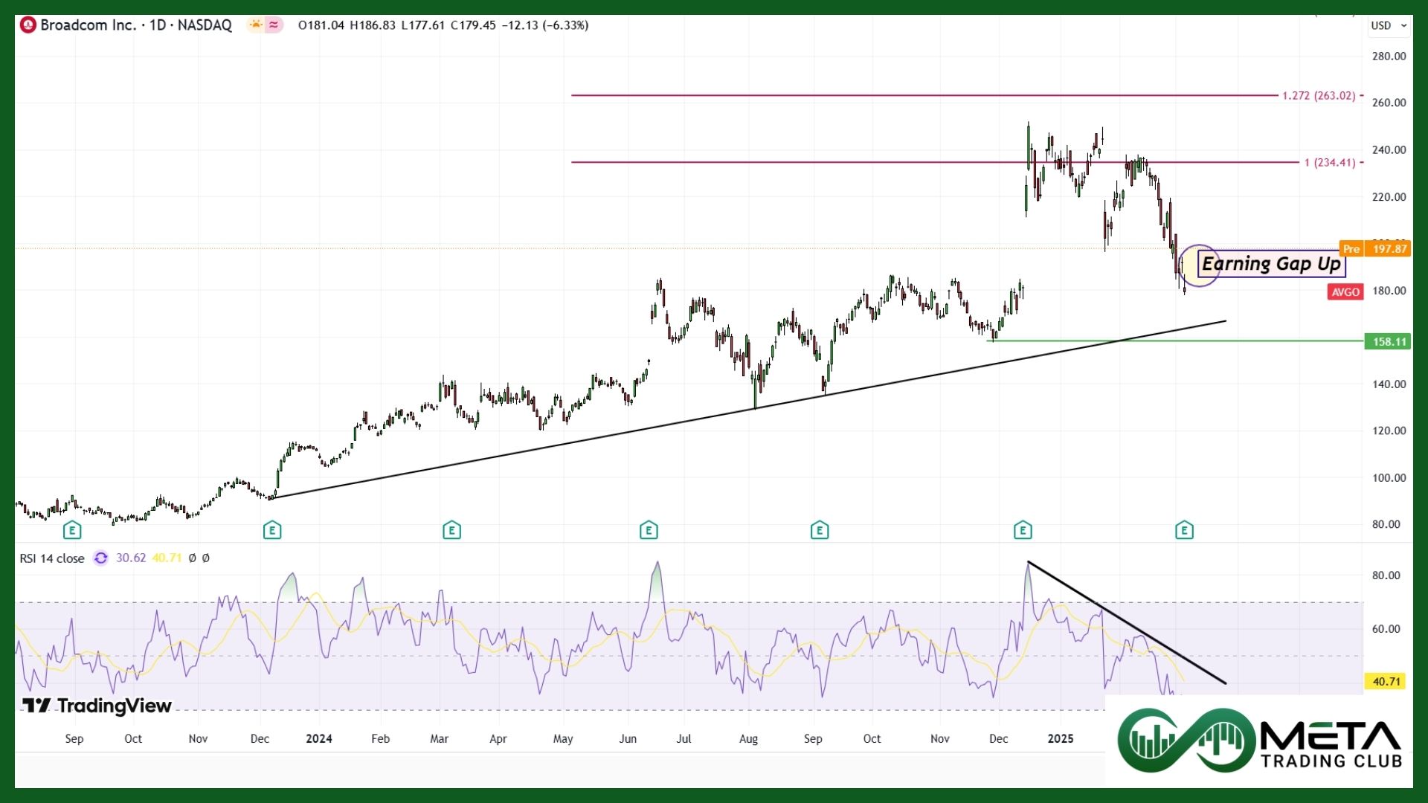Screen dimensions: 1428x803
Task: Open the rightmost earnings marker E in 2025
Action: pyautogui.click(x=1184, y=530)
